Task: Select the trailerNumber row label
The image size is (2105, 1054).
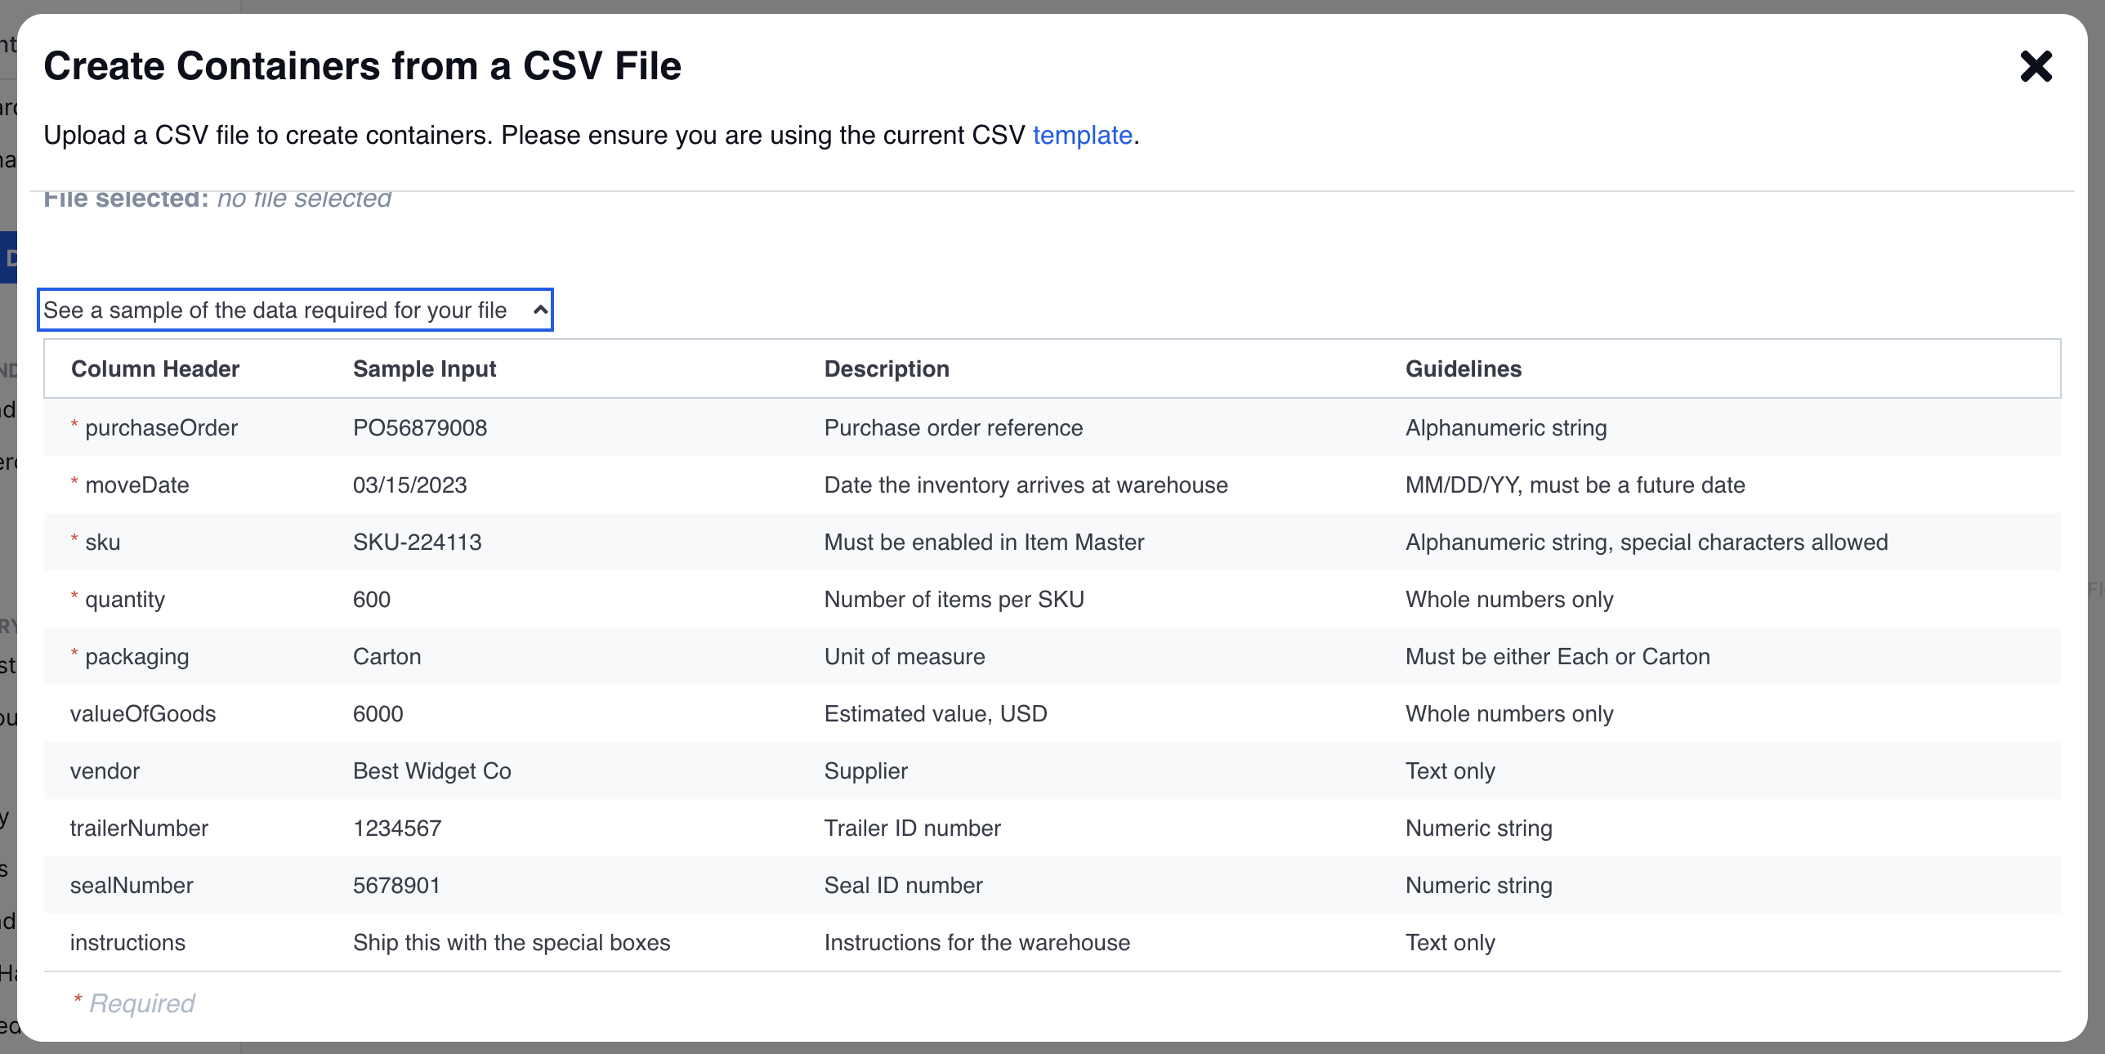Action: tap(139, 828)
